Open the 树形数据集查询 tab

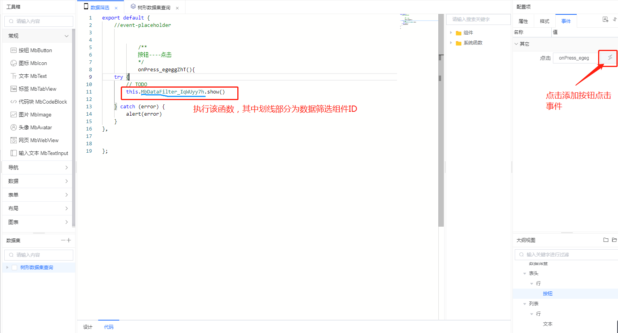(154, 8)
